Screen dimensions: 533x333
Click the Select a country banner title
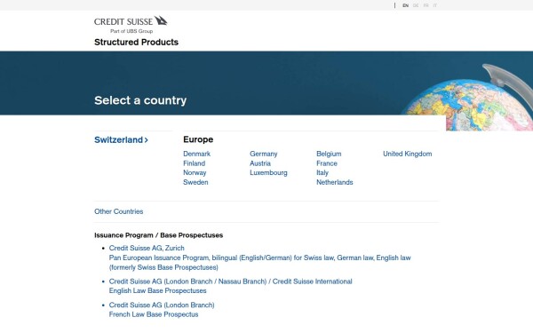click(140, 100)
